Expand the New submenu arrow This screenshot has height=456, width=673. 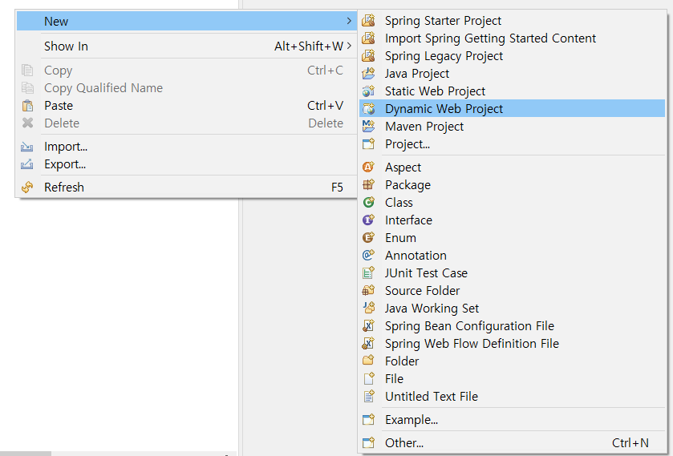point(349,21)
